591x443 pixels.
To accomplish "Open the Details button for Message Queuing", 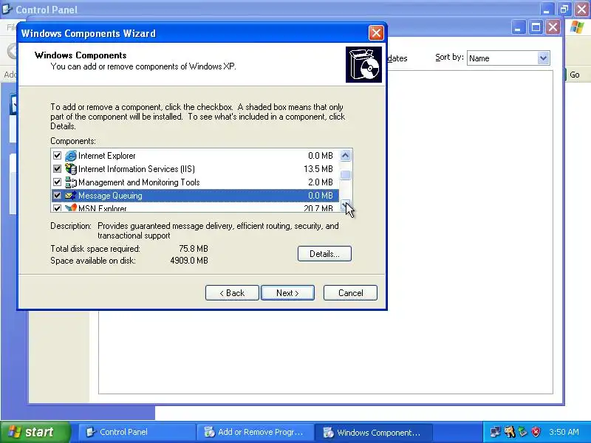I will pyautogui.click(x=324, y=253).
